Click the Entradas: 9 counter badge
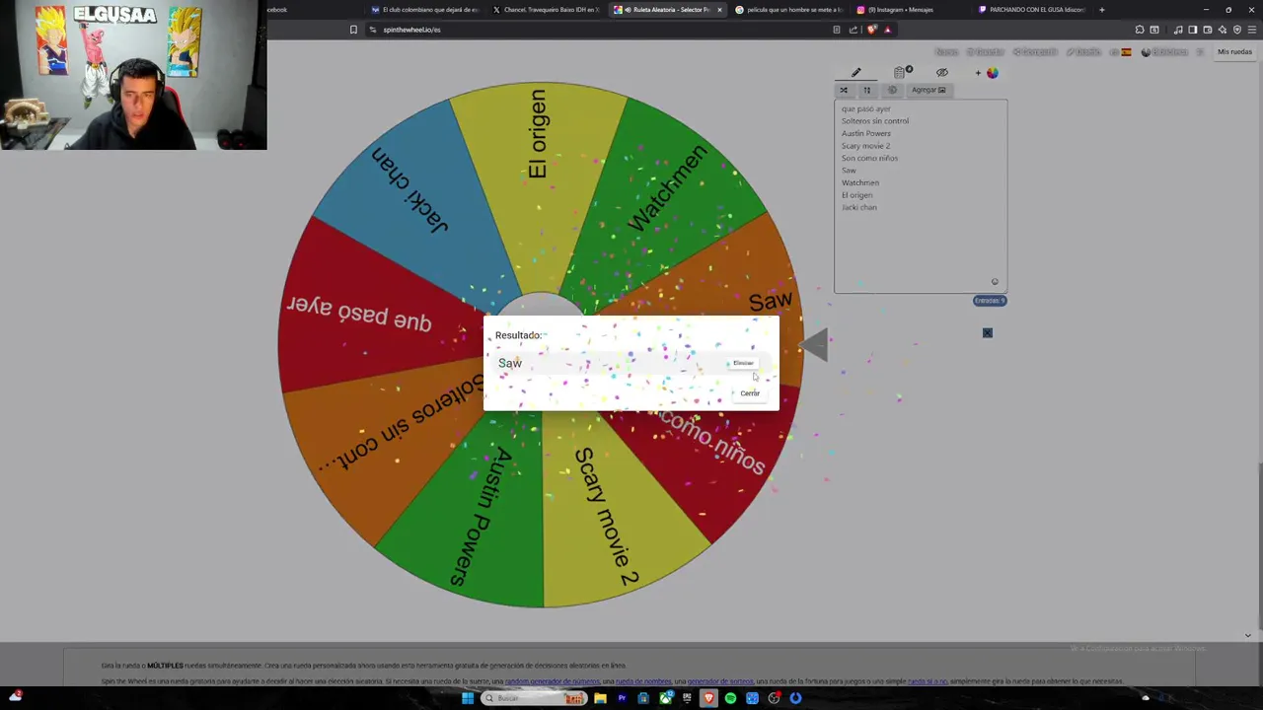The image size is (1263, 710). (990, 301)
